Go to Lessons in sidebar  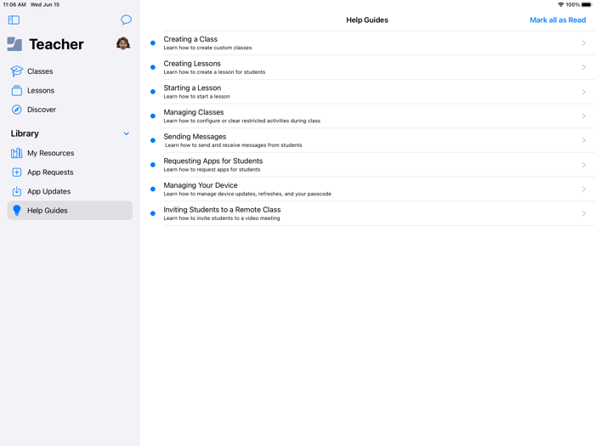[x=70, y=90]
